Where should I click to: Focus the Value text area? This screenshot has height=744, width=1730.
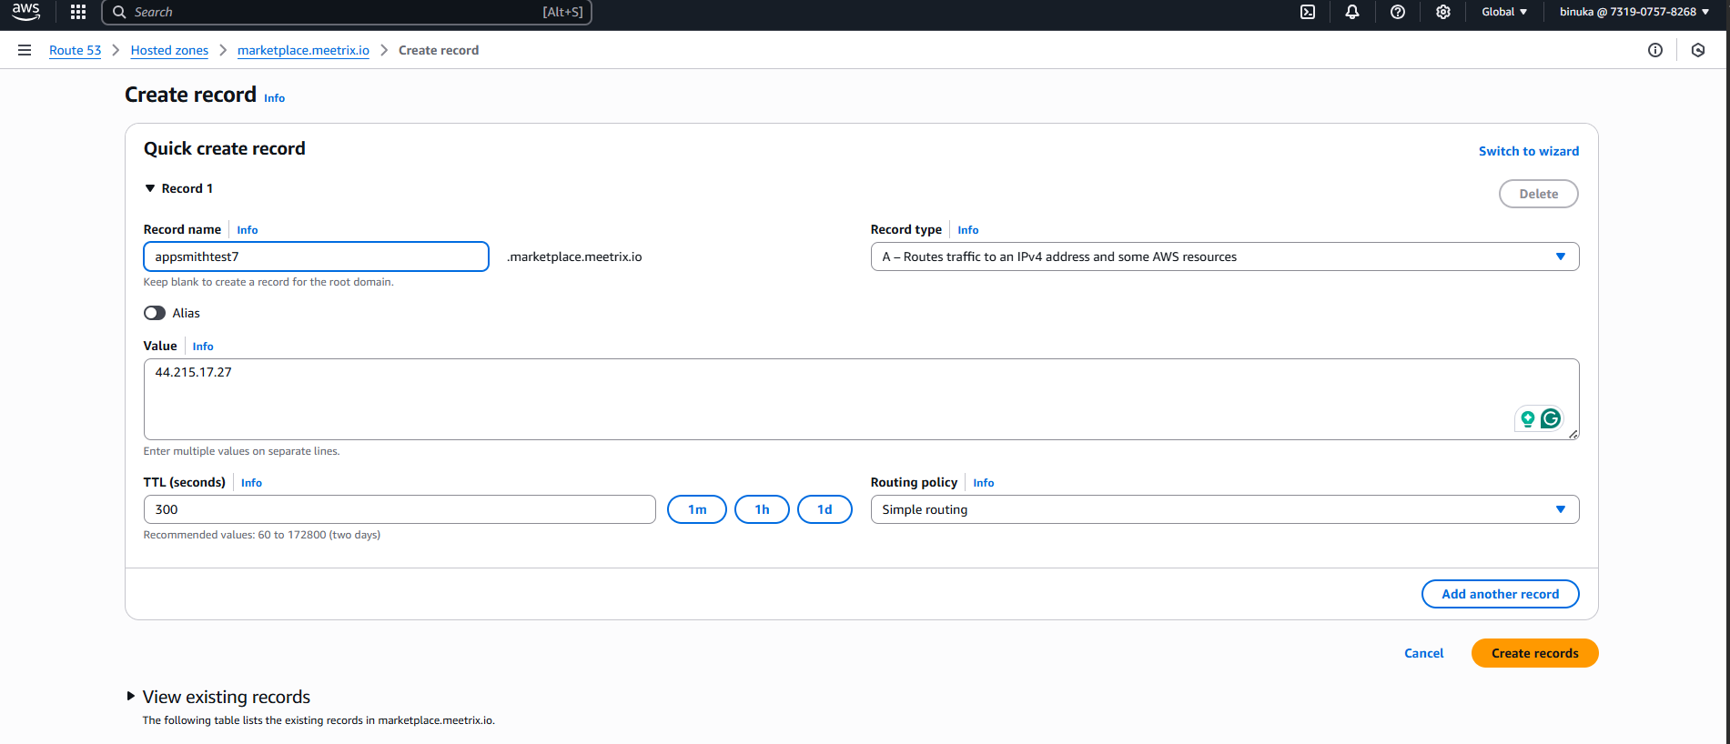click(x=861, y=399)
